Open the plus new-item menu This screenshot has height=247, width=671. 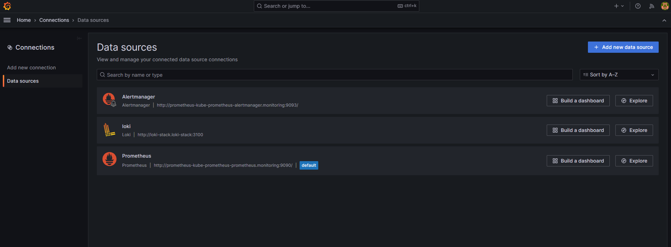coord(619,6)
